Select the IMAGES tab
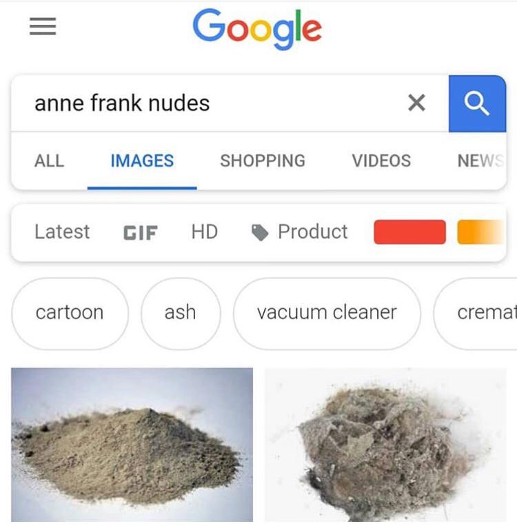The width and height of the screenshot is (517, 526). [x=142, y=161]
